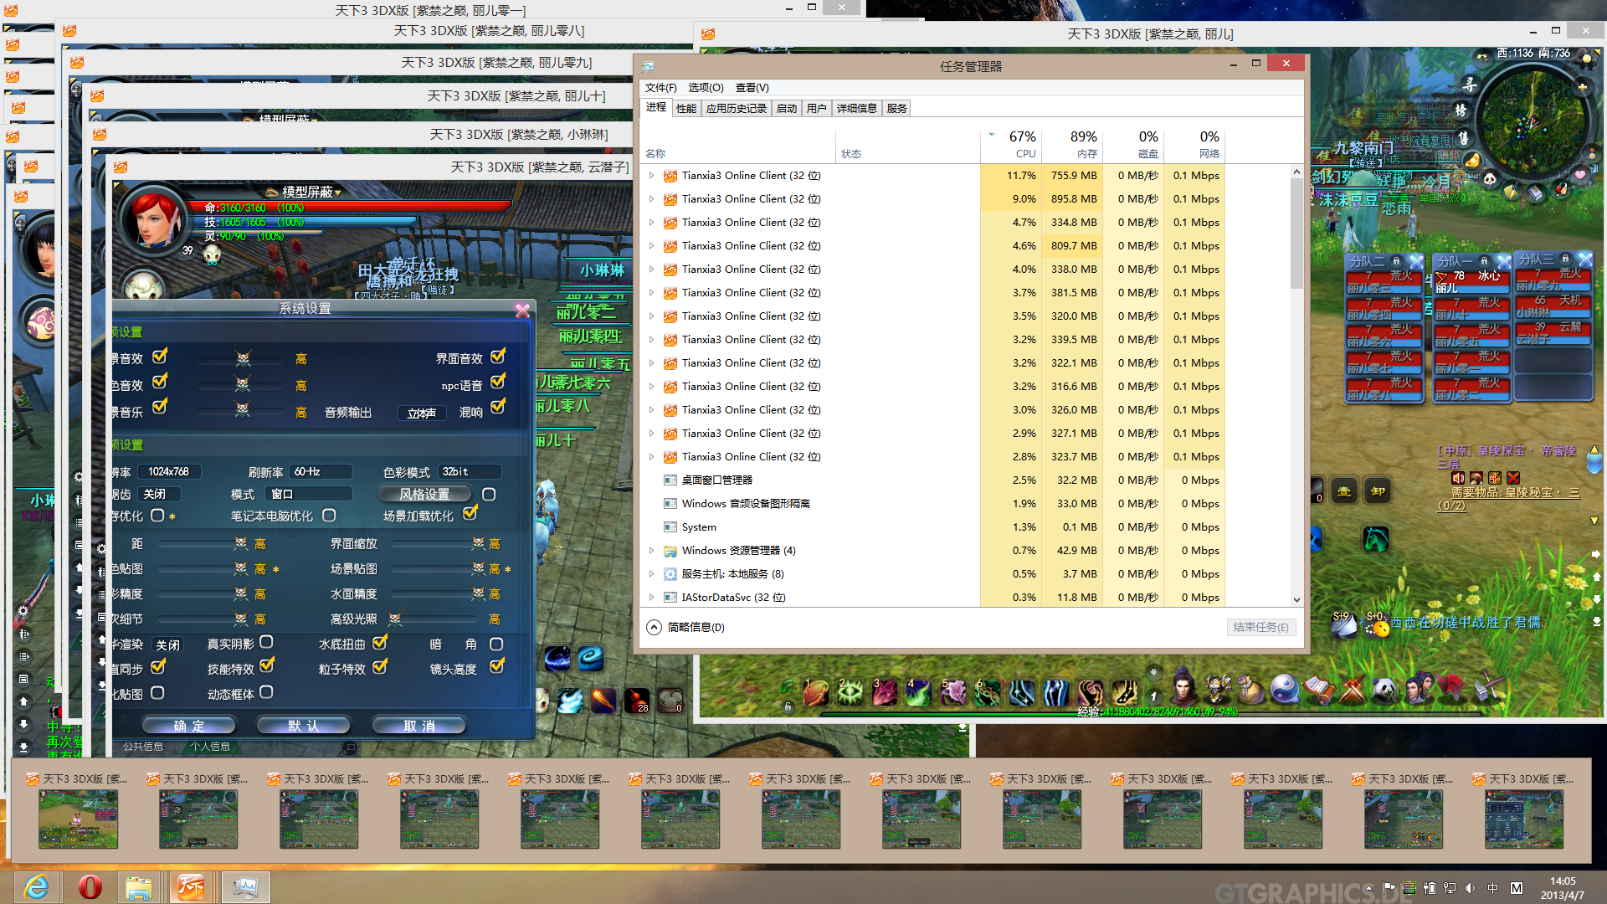Viewport: 1607px width, 904px height.
Task: Switch to the 应用历史记录 tab
Action: pyautogui.click(x=736, y=109)
